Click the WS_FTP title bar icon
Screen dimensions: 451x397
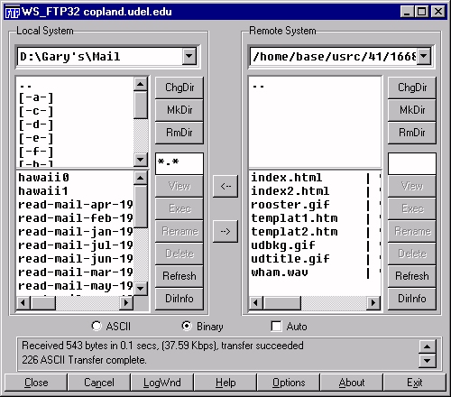[13, 12]
